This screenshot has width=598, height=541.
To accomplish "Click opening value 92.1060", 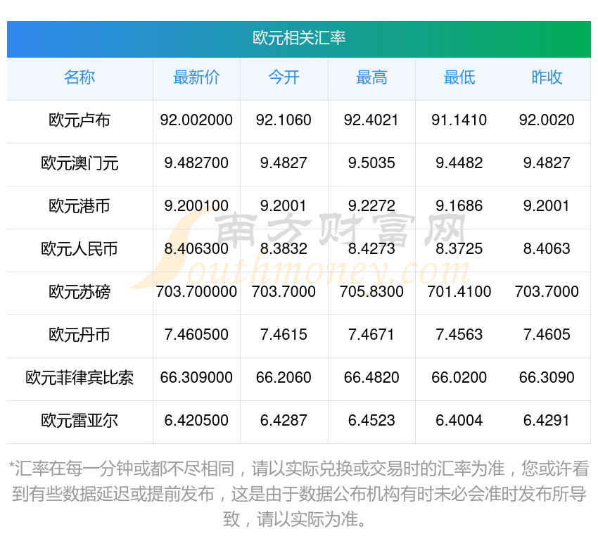I will click(284, 120).
